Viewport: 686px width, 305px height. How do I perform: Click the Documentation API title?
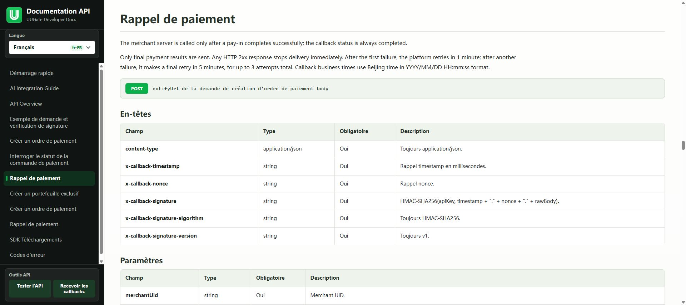click(x=58, y=11)
